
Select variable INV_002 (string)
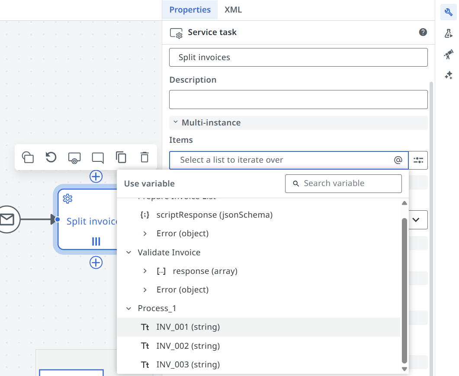click(x=258, y=346)
